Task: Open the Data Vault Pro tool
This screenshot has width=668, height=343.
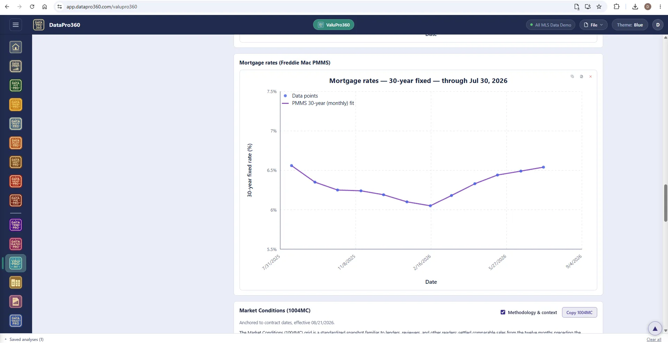Action: pos(16,321)
